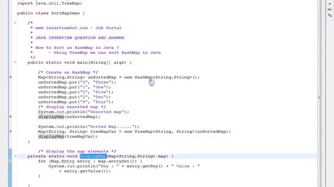Click the 'How to Sort an HashMap' comment
The image size is (334, 187).
pos(77,48)
